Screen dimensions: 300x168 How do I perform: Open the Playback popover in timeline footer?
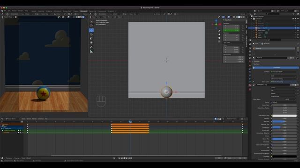9,158
